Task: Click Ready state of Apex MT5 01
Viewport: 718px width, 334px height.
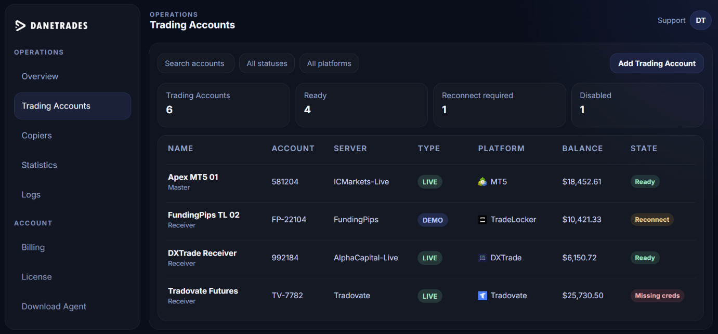Action: (x=645, y=182)
